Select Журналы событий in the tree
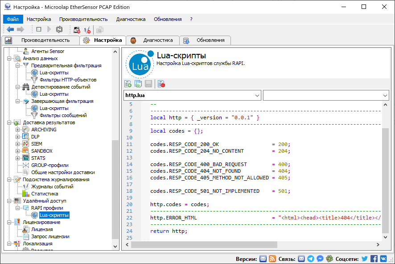The height and width of the screenshot is (264, 395). coord(52,187)
